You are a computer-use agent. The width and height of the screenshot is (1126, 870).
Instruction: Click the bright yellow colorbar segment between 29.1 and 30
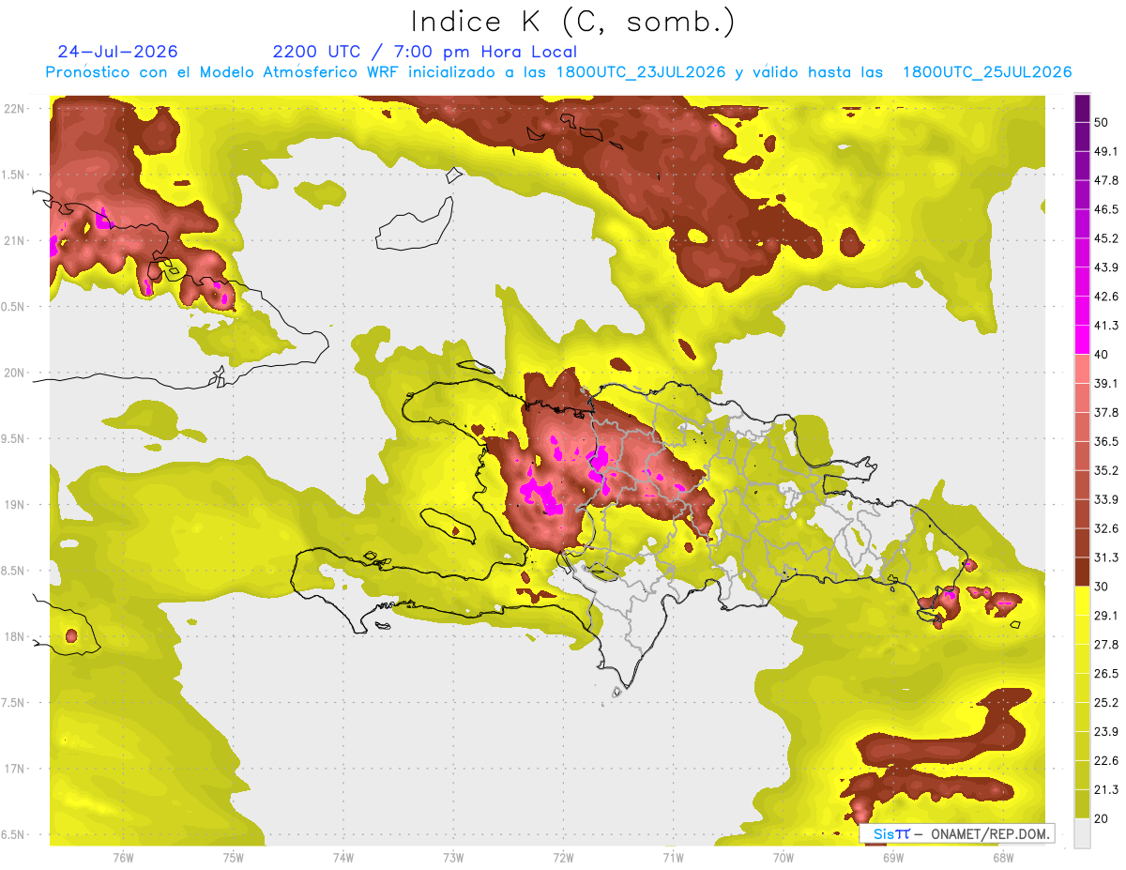click(x=1082, y=601)
